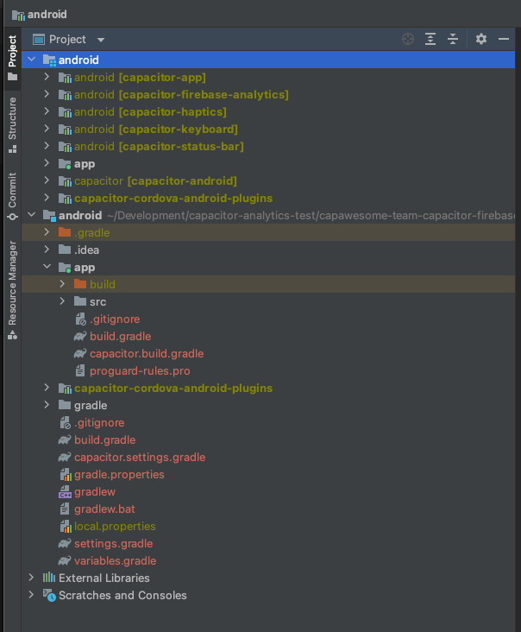Select the root-level .gitignore file
The height and width of the screenshot is (632, 521).
coord(99,422)
